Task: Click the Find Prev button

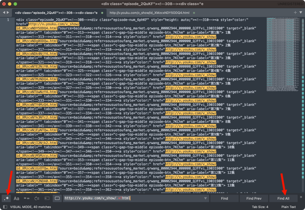Action: click(254, 198)
